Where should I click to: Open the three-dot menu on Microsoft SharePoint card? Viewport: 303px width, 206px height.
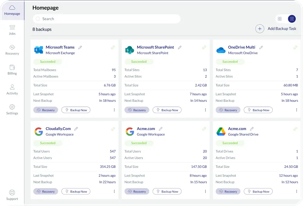pos(205,110)
